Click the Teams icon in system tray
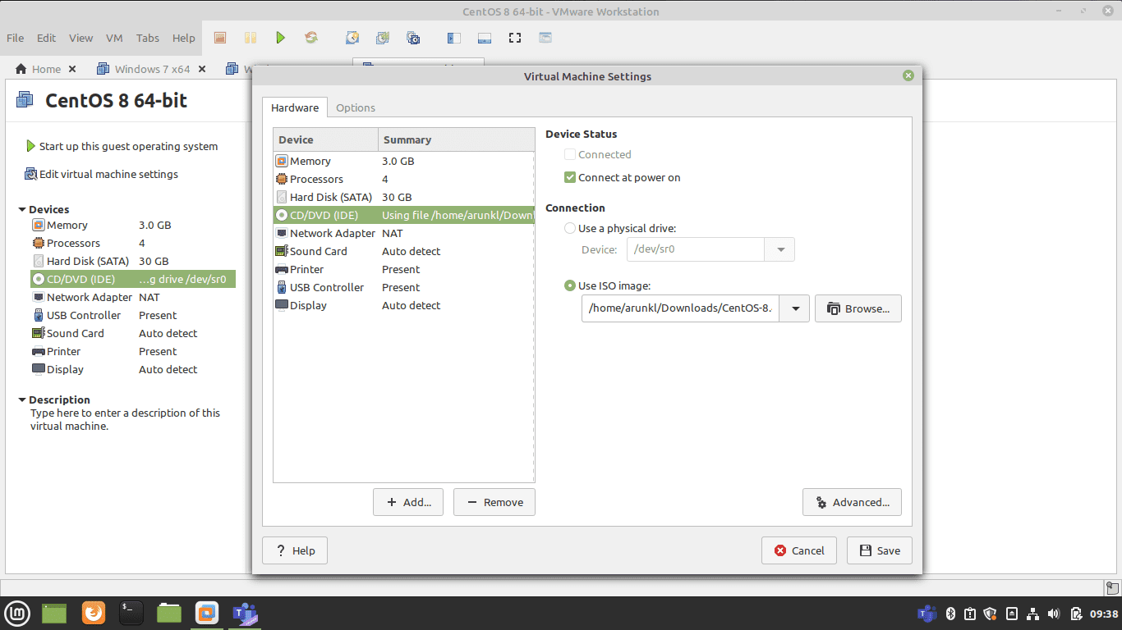The image size is (1122, 630). [x=927, y=614]
